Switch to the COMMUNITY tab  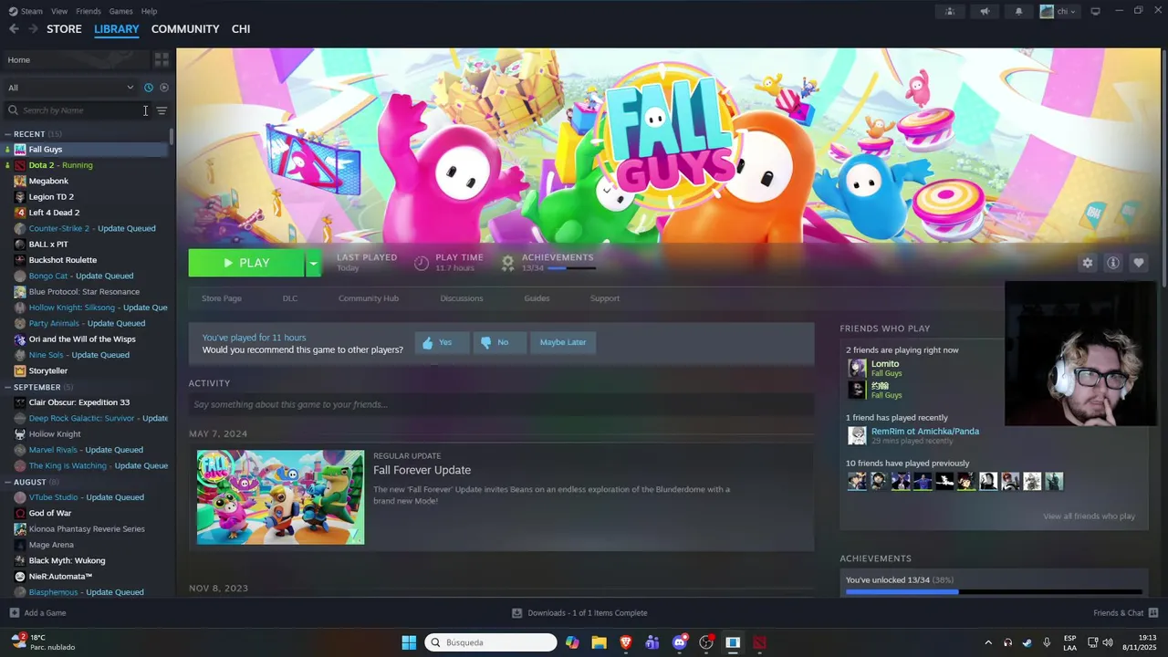coord(185,29)
